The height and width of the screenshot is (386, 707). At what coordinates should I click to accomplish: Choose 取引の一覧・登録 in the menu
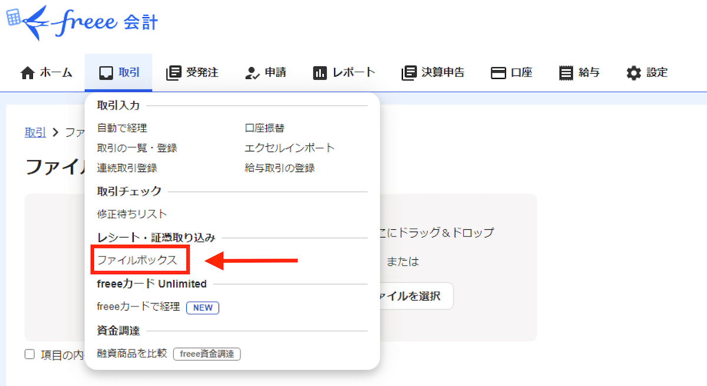[x=137, y=148]
